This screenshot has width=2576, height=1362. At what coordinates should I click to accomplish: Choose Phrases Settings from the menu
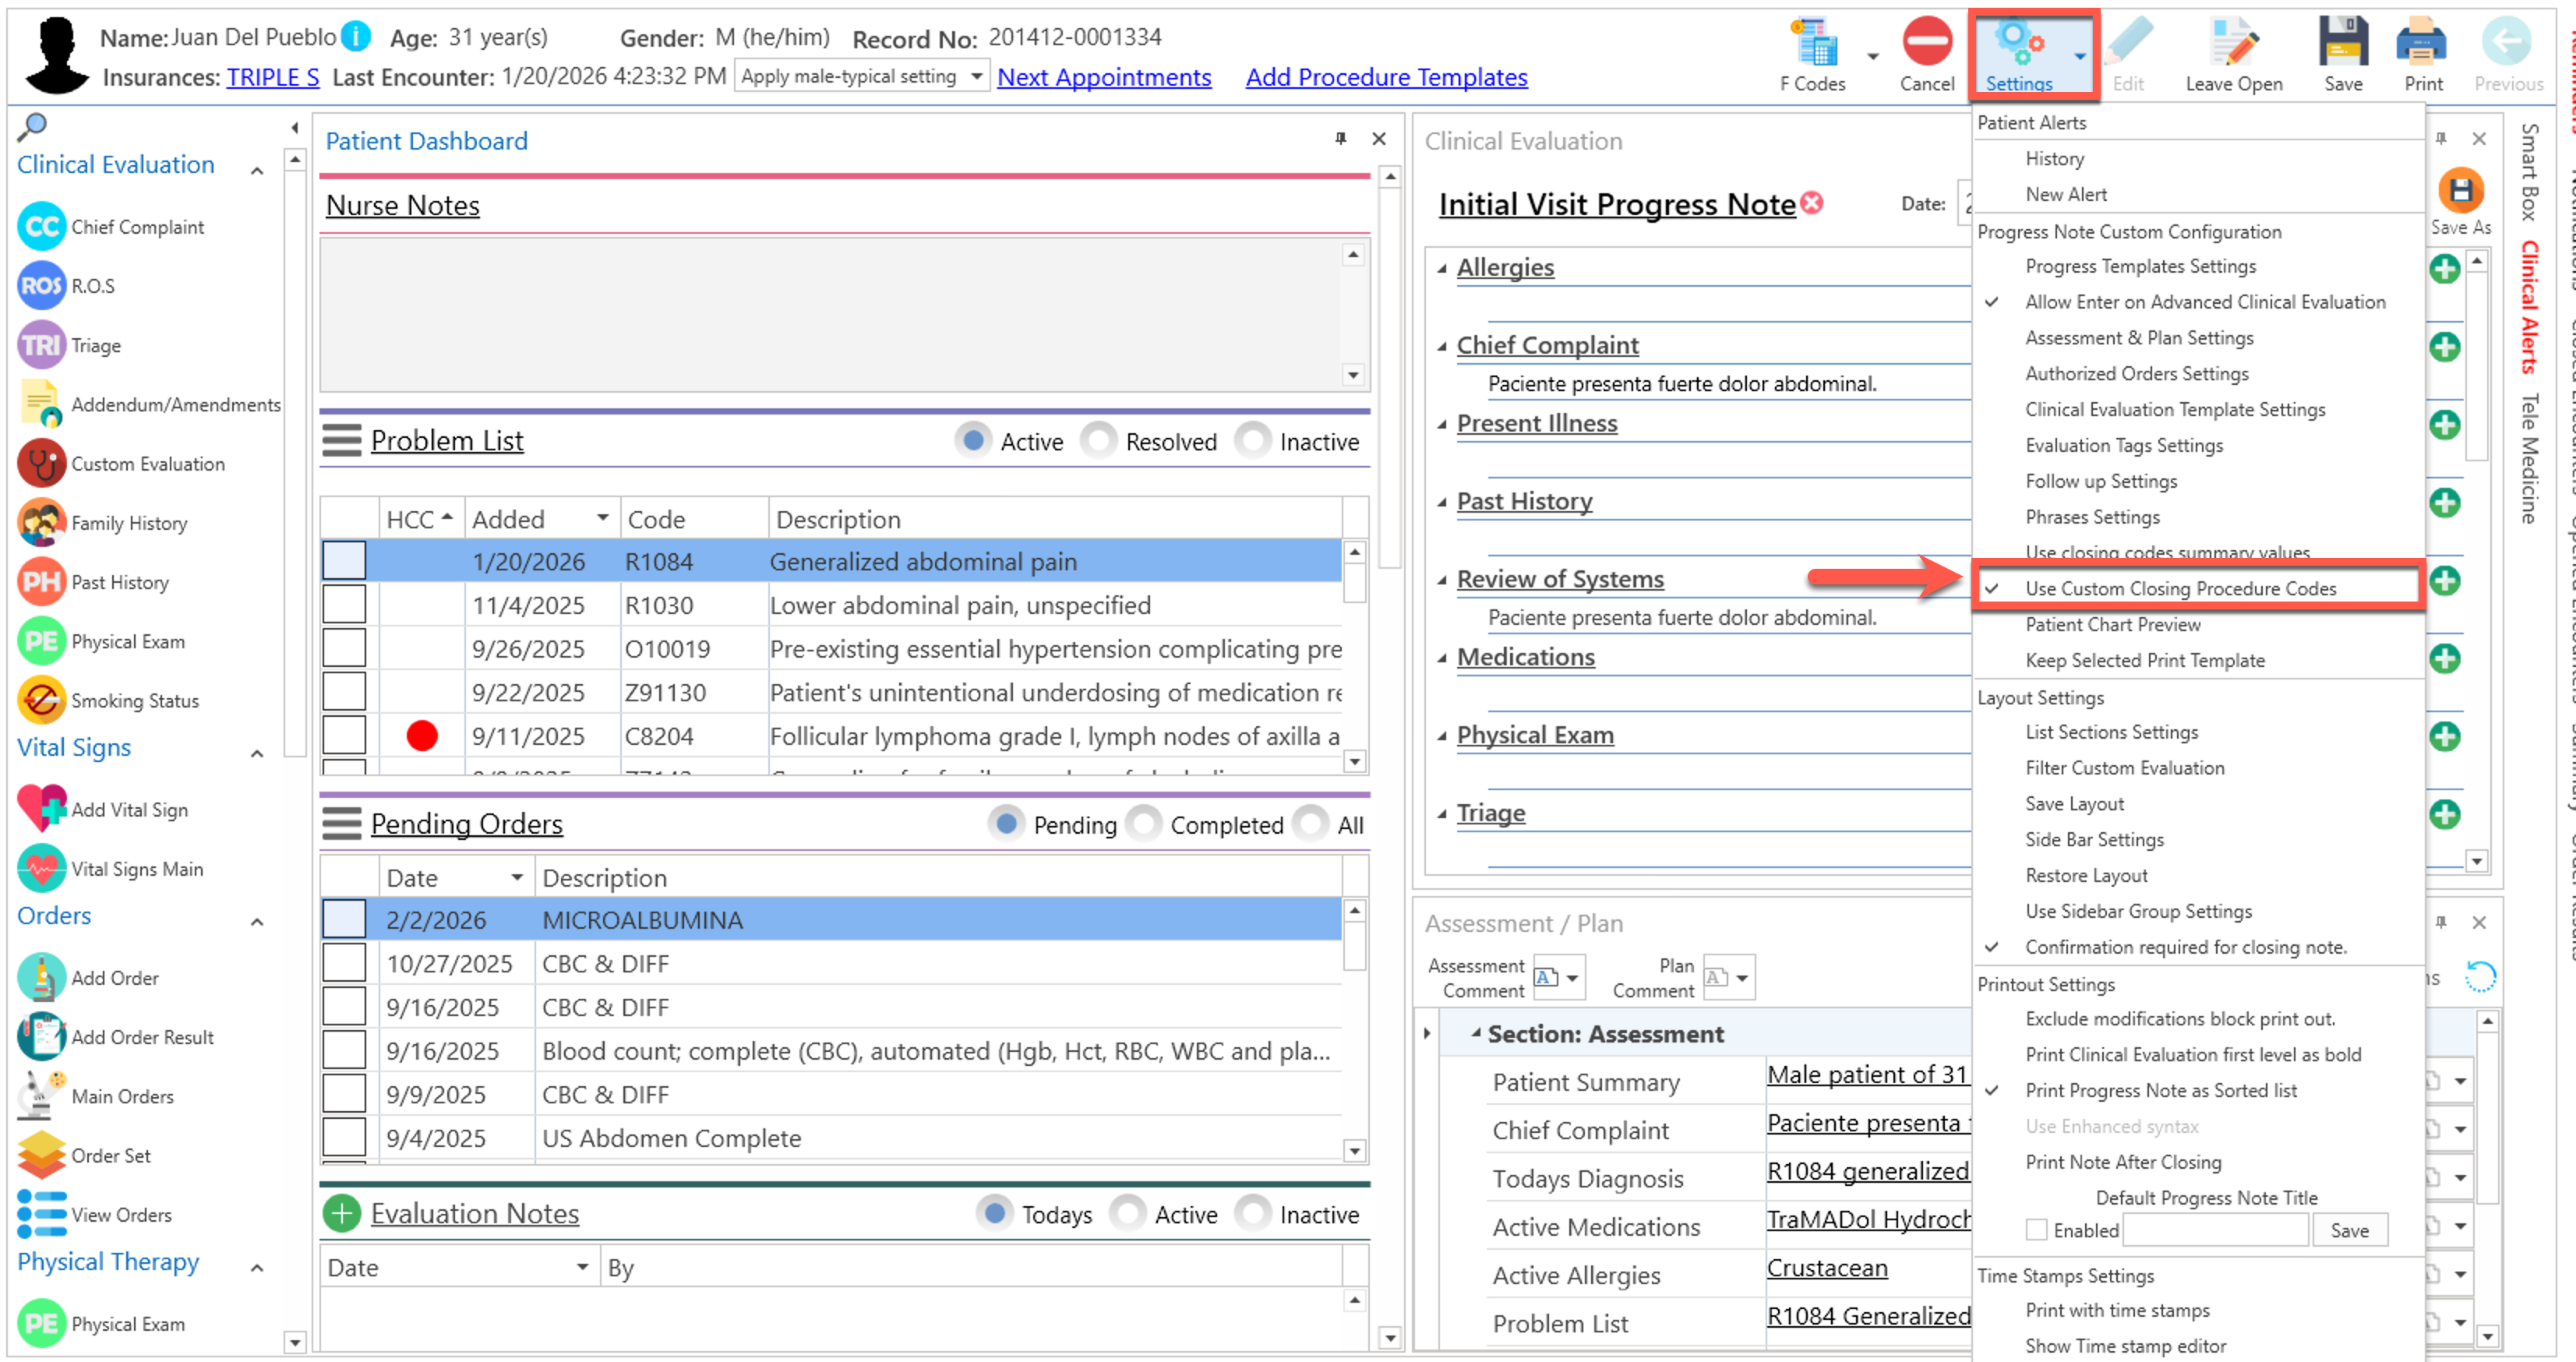pyautogui.click(x=2092, y=517)
